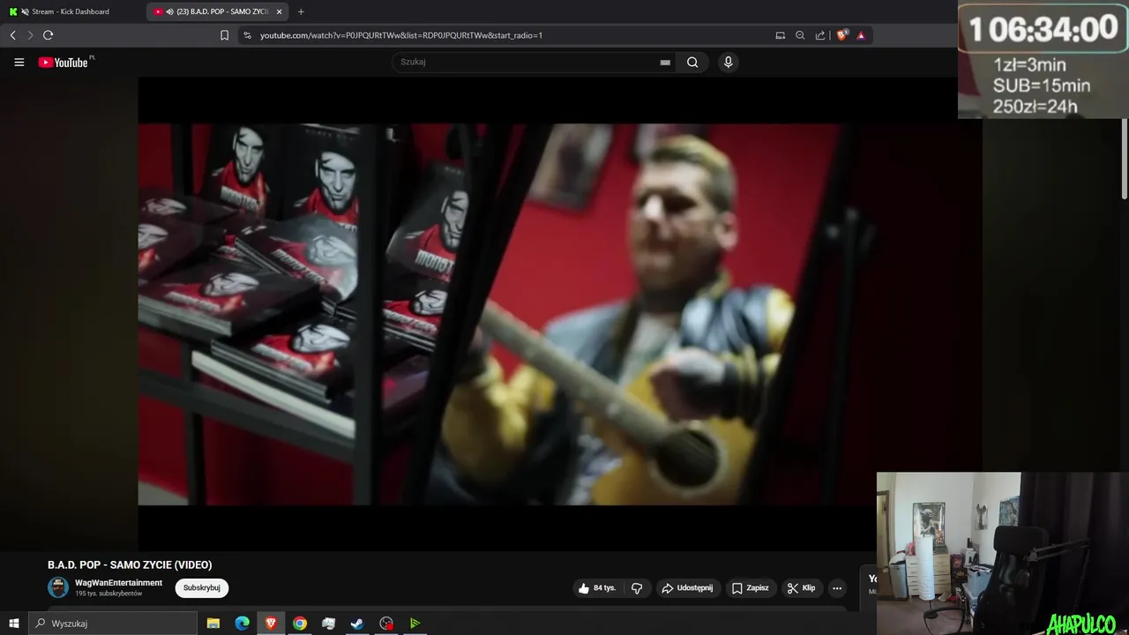Open the cast/media device icon in address bar
Viewport: 1129px width, 635px height.
point(780,35)
